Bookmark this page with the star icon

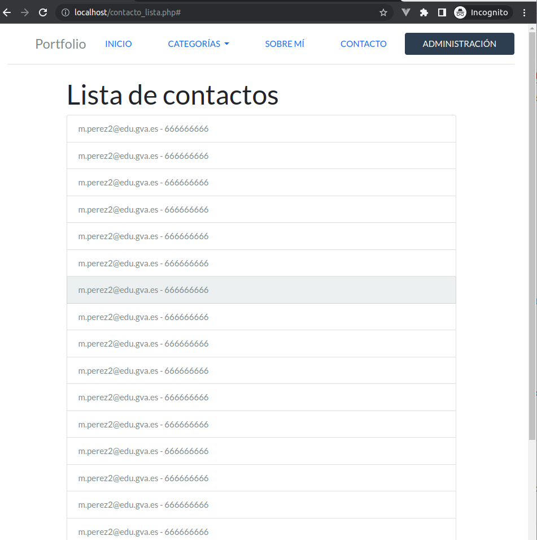pos(383,12)
